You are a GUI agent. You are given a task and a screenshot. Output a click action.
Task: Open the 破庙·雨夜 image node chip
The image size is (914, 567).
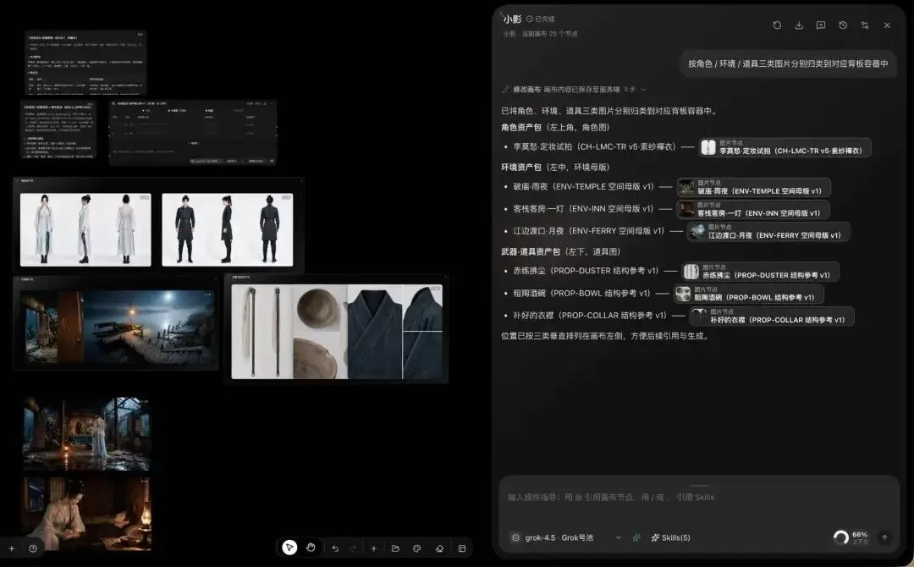point(753,187)
